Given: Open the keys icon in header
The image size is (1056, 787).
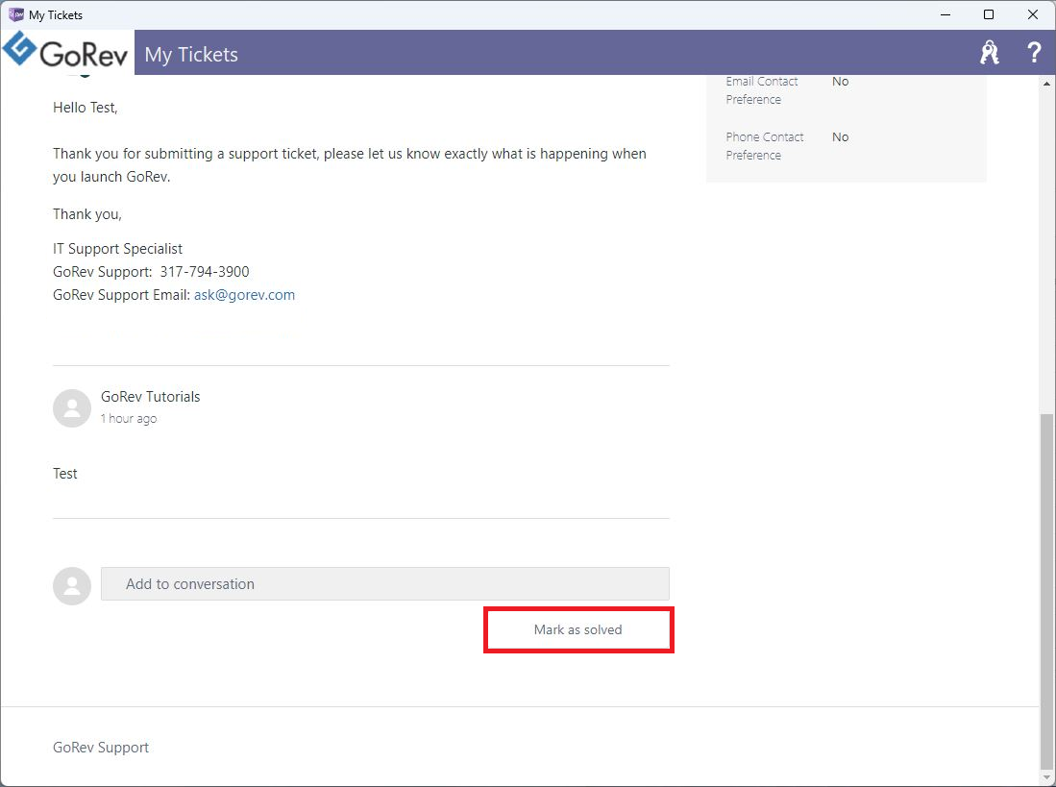Looking at the screenshot, I should (990, 53).
